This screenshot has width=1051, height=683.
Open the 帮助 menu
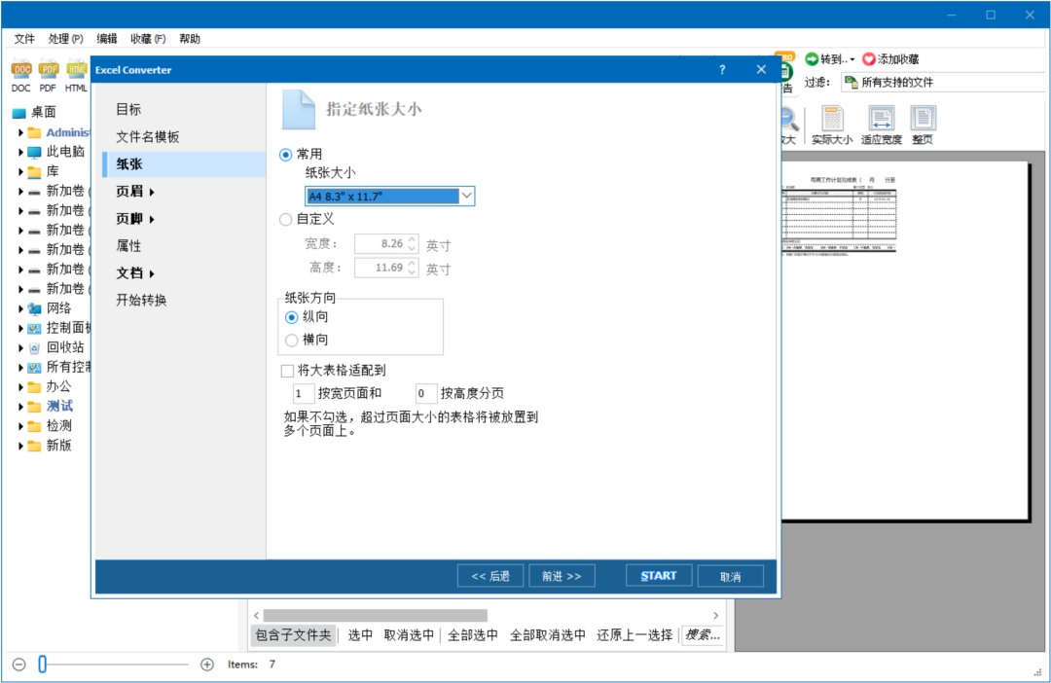tap(190, 39)
